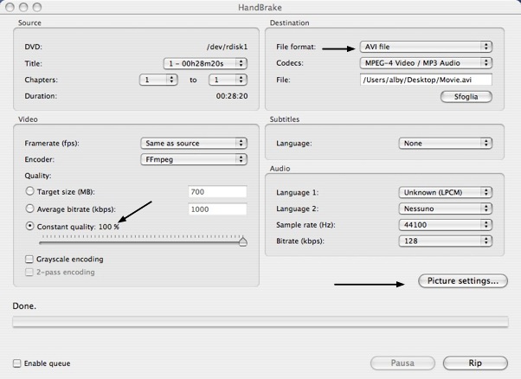
Task: Enable Grayscale encoding checkbox
Action: coord(29,259)
